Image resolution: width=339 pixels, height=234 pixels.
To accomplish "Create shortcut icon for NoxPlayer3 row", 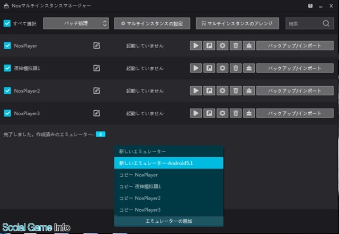I will click(209, 113).
